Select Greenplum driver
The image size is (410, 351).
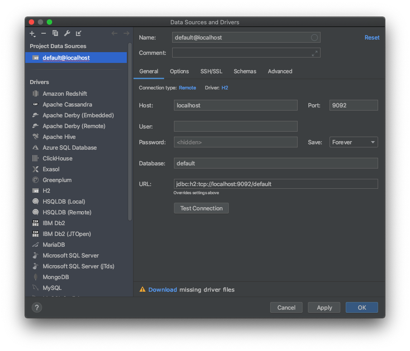(76, 180)
